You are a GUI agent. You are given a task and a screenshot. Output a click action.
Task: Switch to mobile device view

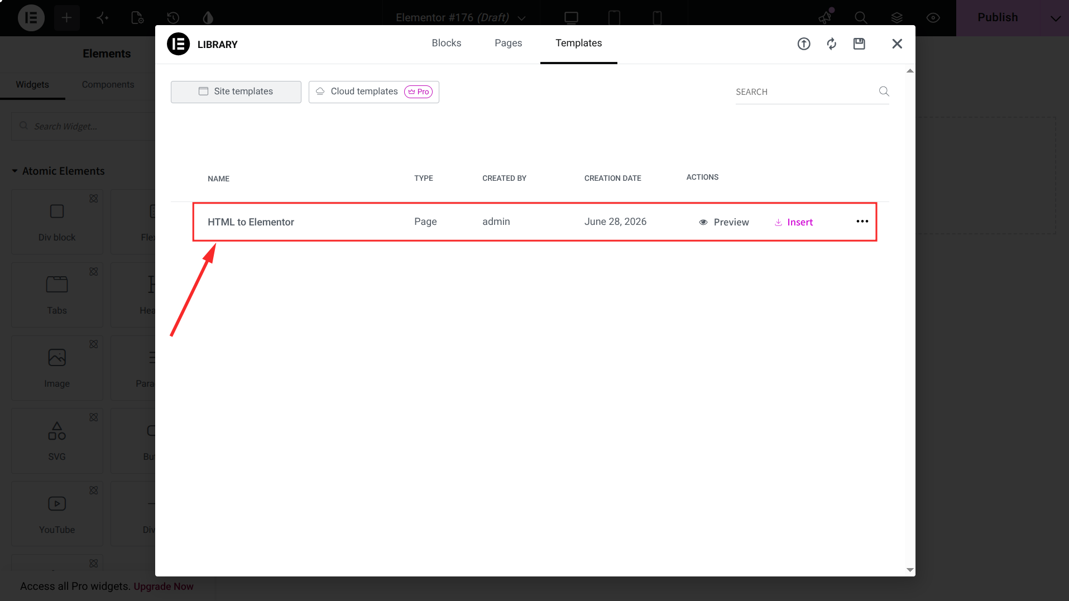coord(657,18)
